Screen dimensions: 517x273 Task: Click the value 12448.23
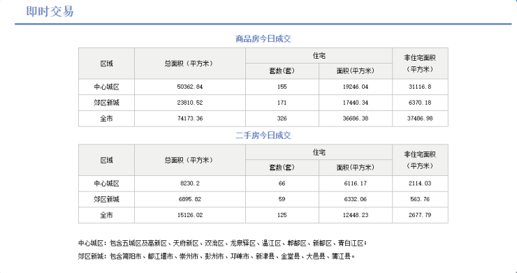tap(356, 215)
